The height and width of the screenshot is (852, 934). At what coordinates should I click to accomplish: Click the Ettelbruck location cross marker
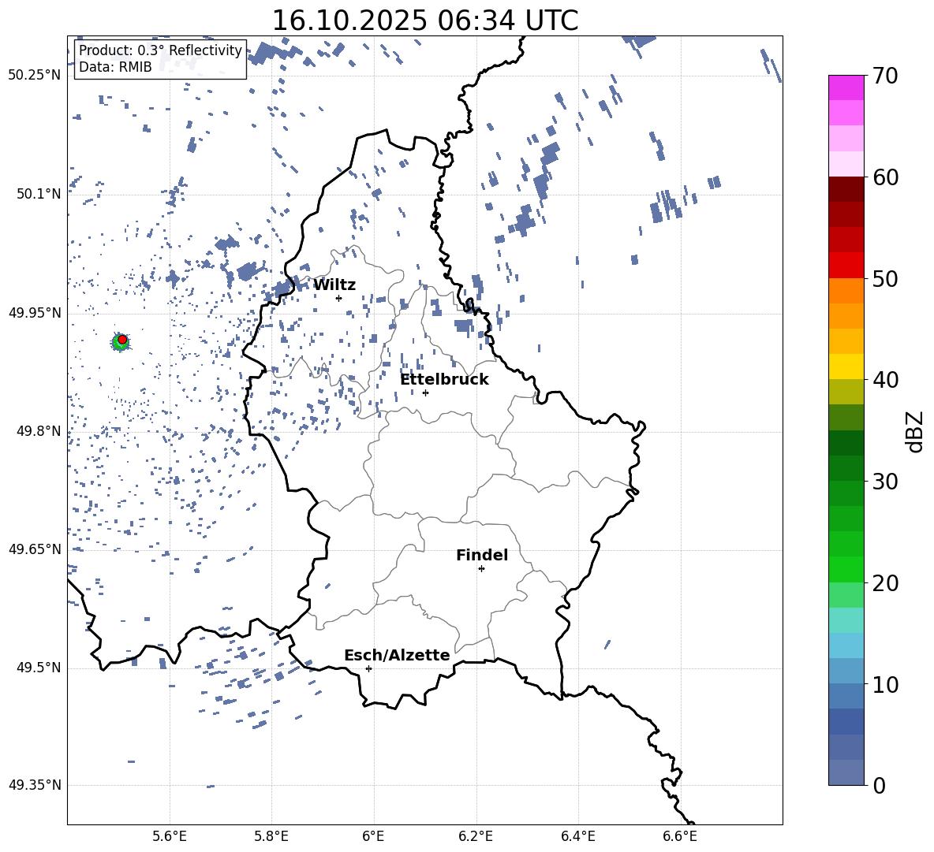(425, 393)
